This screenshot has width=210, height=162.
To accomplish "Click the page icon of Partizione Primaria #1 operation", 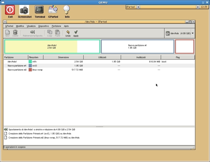I will [6, 134].
